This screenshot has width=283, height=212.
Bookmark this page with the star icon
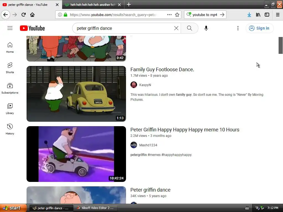point(177,15)
